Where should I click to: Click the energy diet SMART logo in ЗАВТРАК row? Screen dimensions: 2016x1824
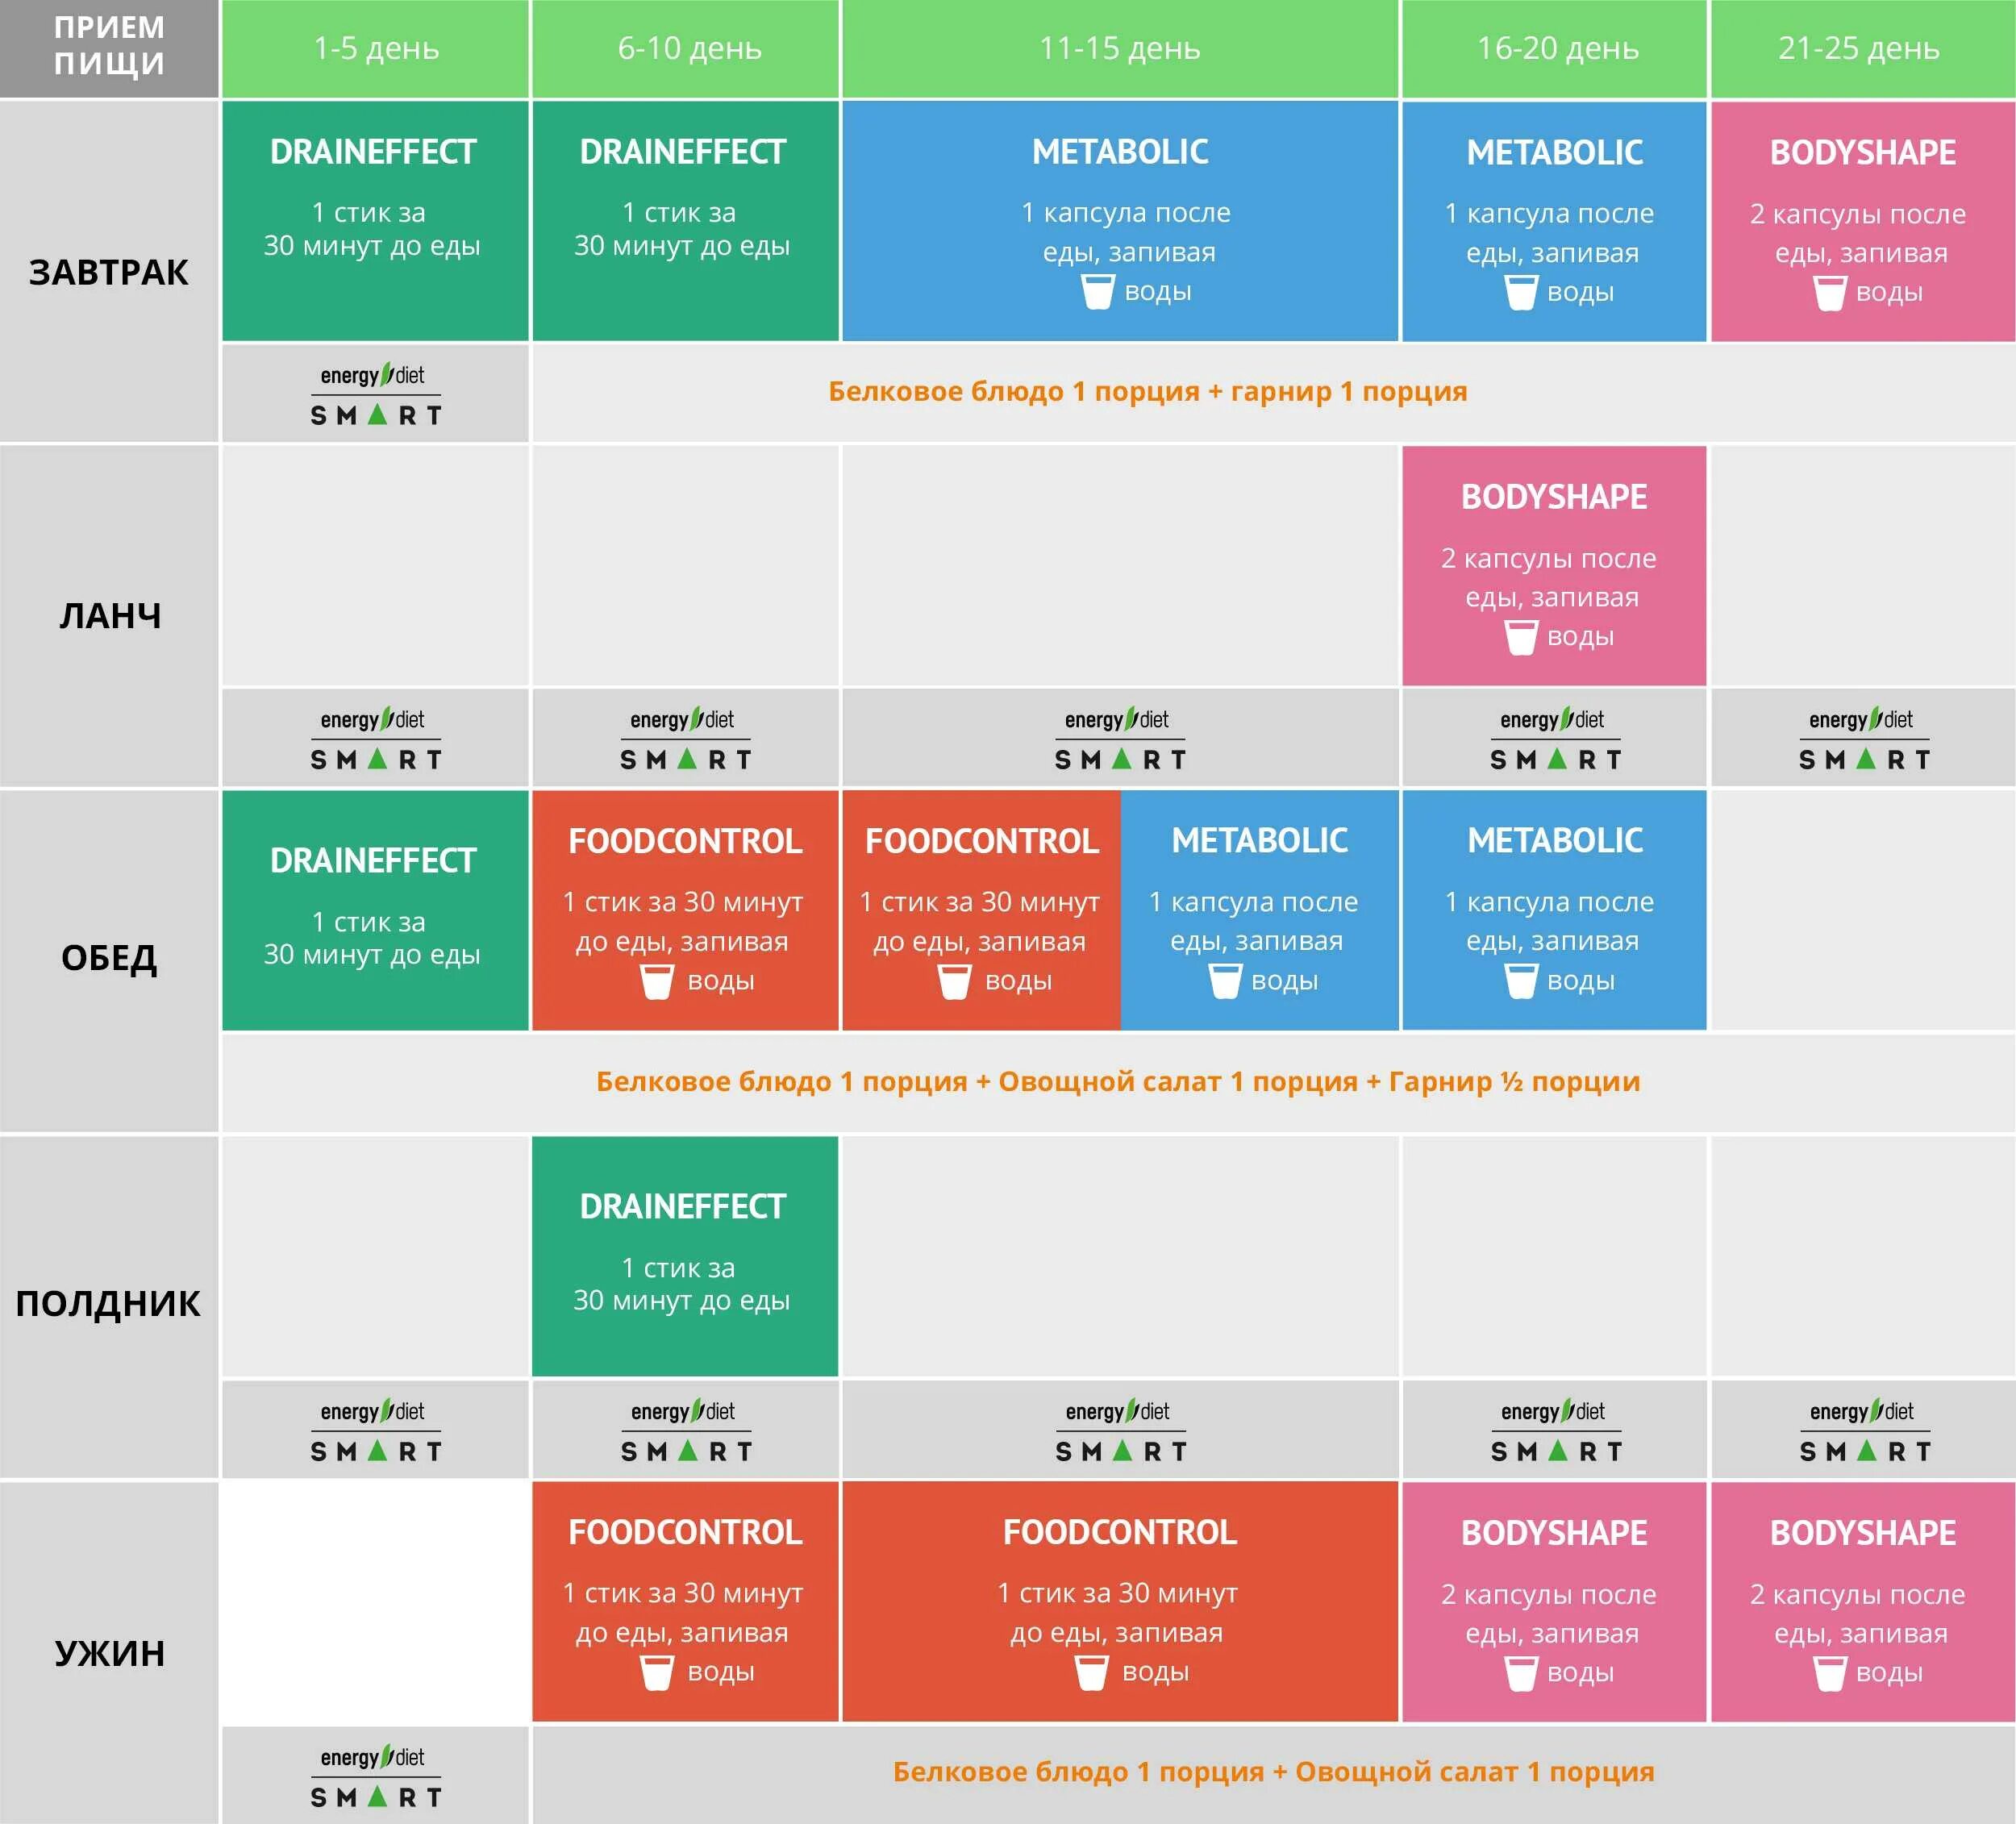(375, 395)
